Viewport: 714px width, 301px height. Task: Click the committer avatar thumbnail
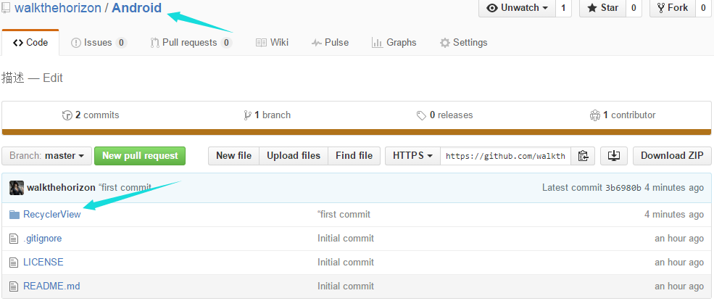(17, 188)
